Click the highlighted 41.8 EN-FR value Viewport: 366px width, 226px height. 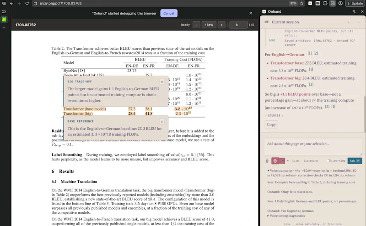pyautogui.click(x=149, y=113)
